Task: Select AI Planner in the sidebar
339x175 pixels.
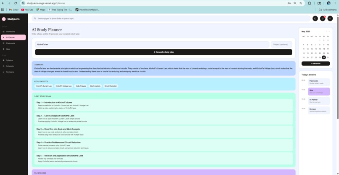Action: (13, 37)
